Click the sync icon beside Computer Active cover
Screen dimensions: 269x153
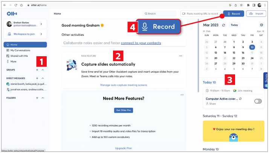240,99
